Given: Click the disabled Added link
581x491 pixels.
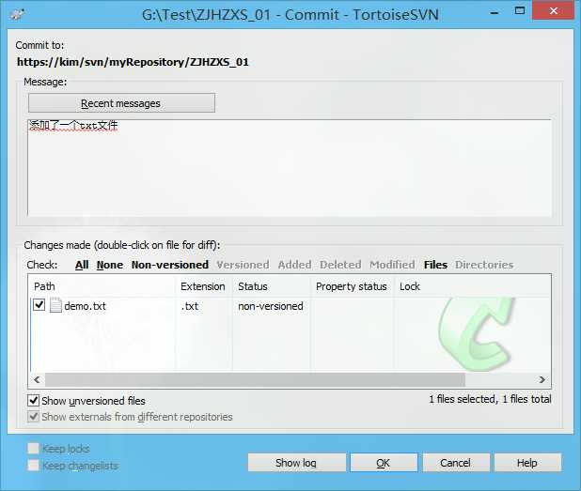Looking at the screenshot, I should 295,265.
